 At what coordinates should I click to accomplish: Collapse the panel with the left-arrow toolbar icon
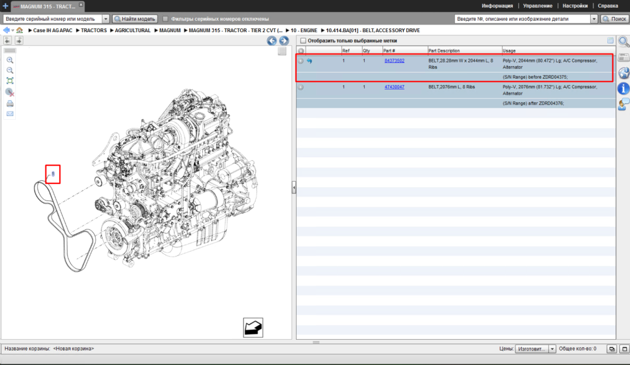click(x=8, y=40)
